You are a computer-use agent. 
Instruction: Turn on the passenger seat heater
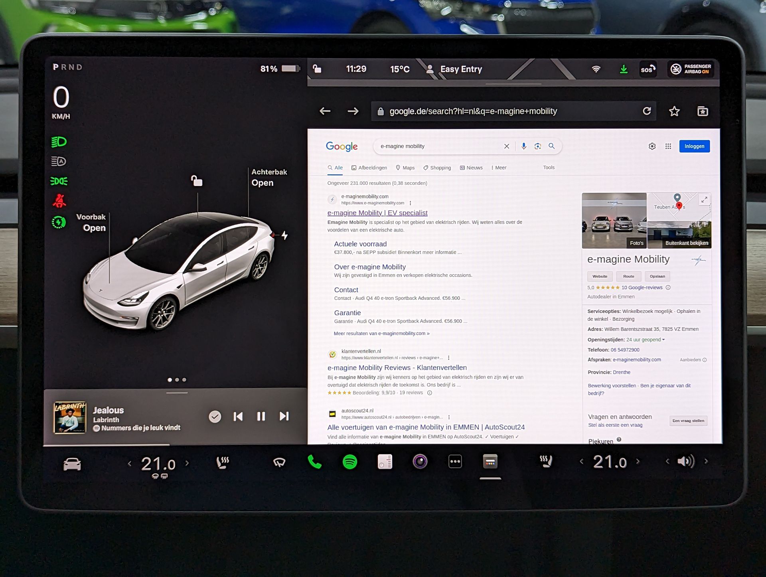[546, 462]
